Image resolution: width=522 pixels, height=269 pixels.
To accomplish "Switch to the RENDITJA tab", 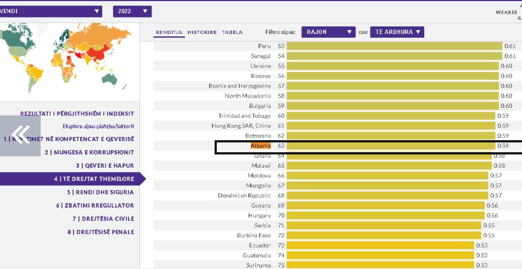I will pyautogui.click(x=169, y=32).
